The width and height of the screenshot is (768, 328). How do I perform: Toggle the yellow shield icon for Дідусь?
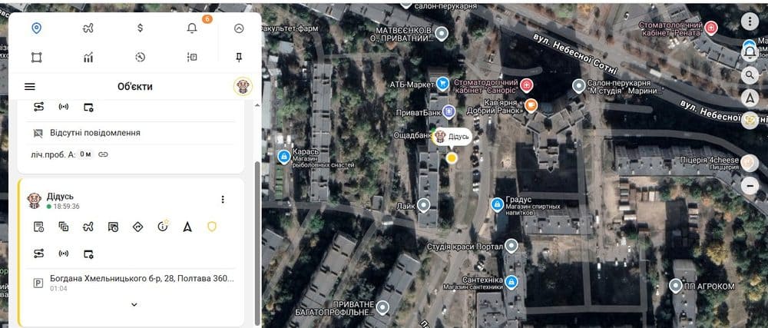212,226
